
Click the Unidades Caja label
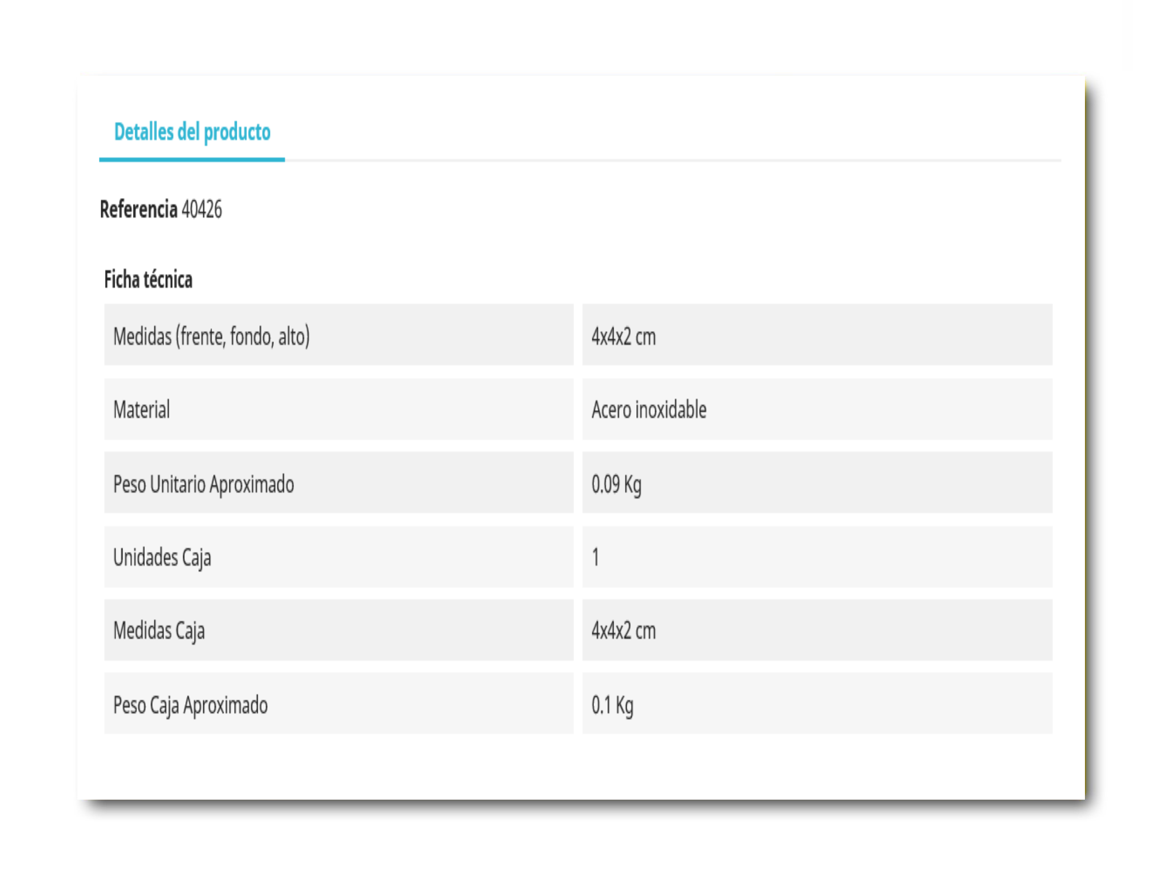(x=162, y=557)
